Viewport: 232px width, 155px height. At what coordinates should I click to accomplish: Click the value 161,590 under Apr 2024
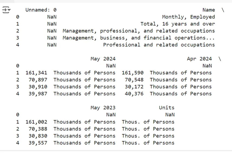[132, 73]
